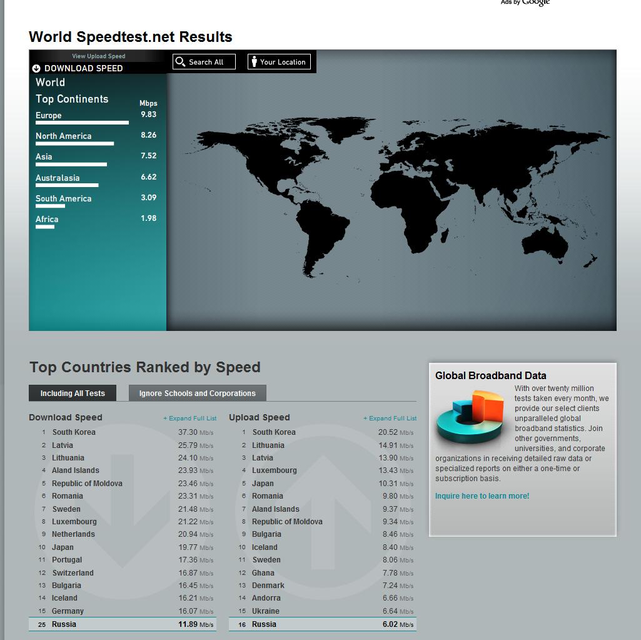
Task: Click the highlighted Russia row under Download Speed
Action: click(x=123, y=624)
